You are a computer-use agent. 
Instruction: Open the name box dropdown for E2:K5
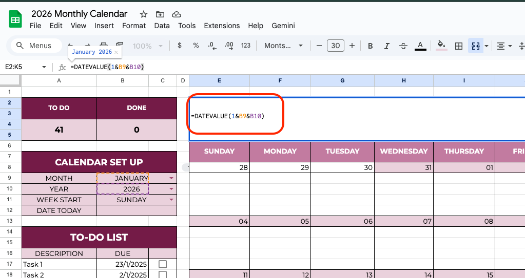click(44, 67)
